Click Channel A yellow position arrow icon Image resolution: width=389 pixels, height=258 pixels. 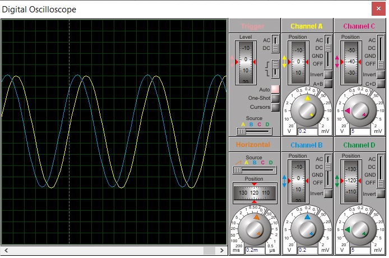(x=284, y=62)
